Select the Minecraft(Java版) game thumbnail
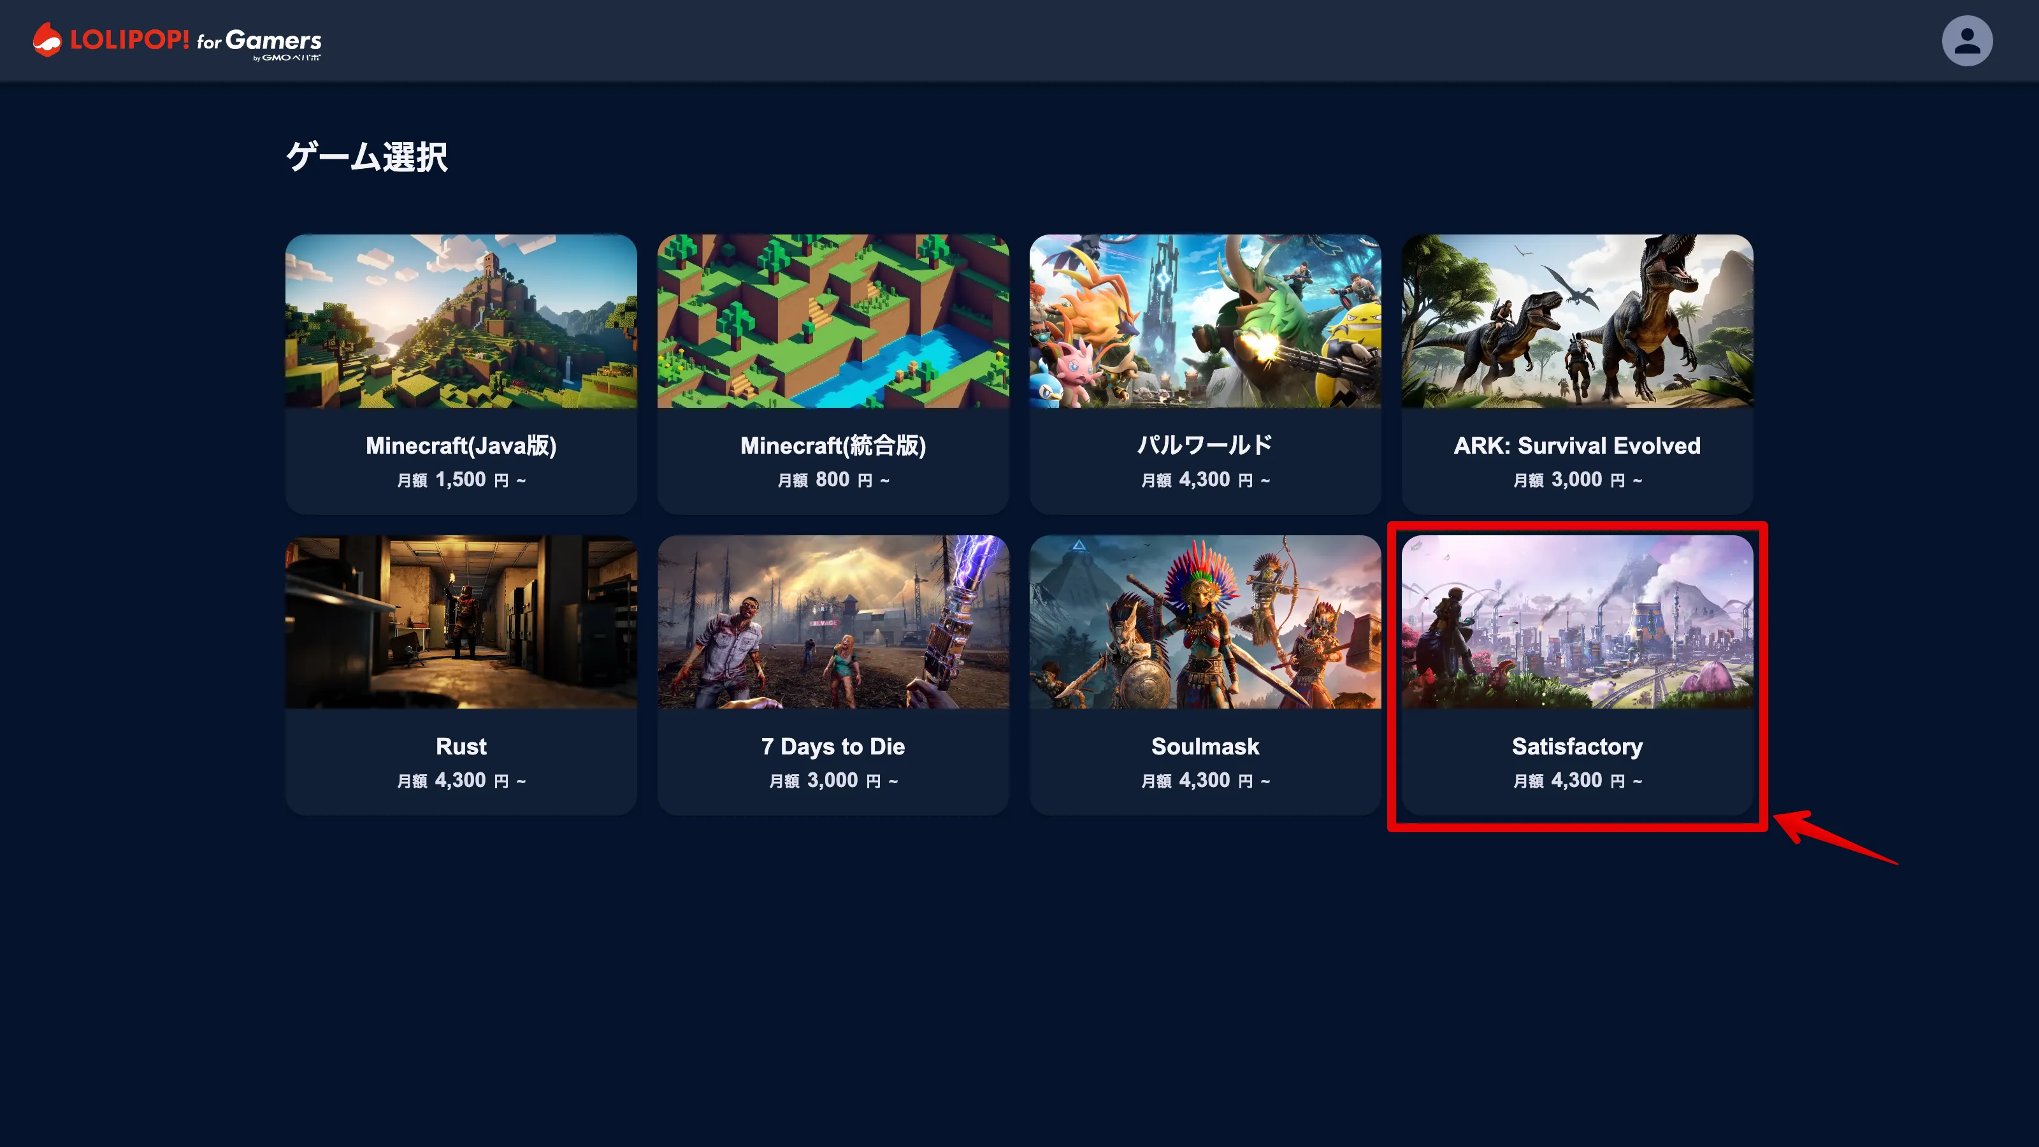This screenshot has width=2039, height=1147. tap(461, 321)
